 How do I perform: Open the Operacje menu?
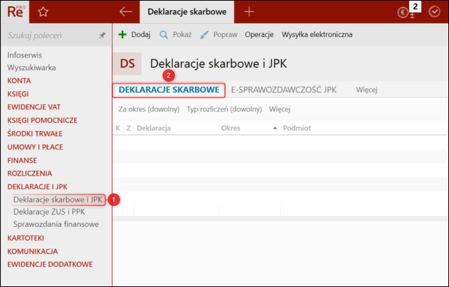pos(259,35)
